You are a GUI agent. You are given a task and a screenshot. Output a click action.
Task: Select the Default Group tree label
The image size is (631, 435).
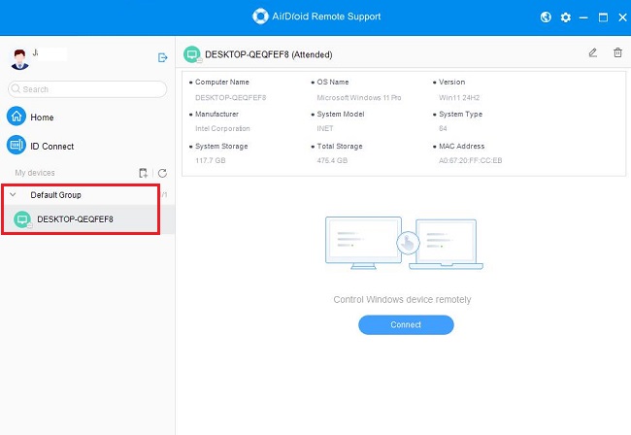(x=56, y=195)
